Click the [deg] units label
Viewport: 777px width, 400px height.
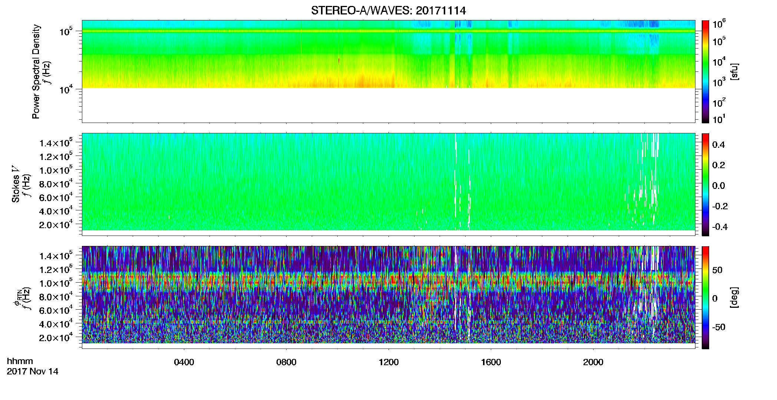[x=734, y=297]
